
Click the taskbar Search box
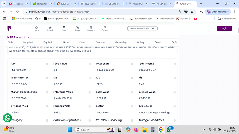(x=95, y=130)
